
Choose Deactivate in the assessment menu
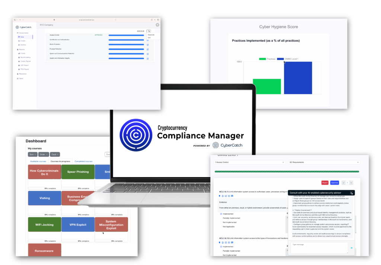click(x=151, y=35)
